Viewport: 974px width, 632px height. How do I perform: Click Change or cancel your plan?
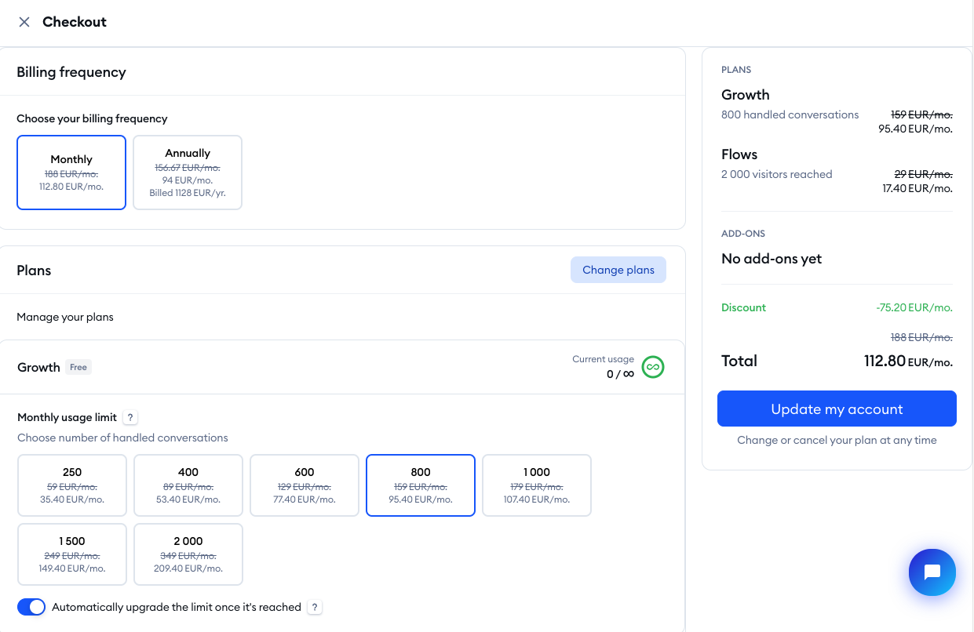point(837,440)
